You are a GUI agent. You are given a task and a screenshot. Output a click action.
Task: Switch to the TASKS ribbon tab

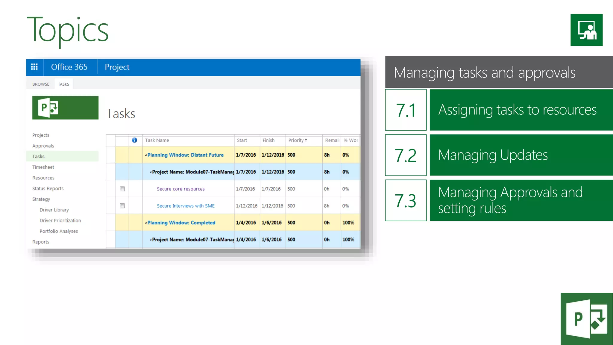click(x=63, y=84)
